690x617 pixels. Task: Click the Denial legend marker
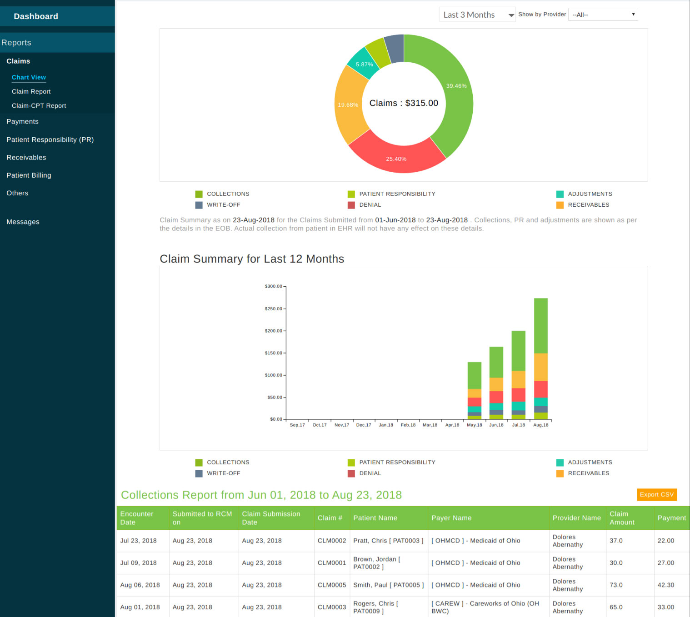click(351, 205)
